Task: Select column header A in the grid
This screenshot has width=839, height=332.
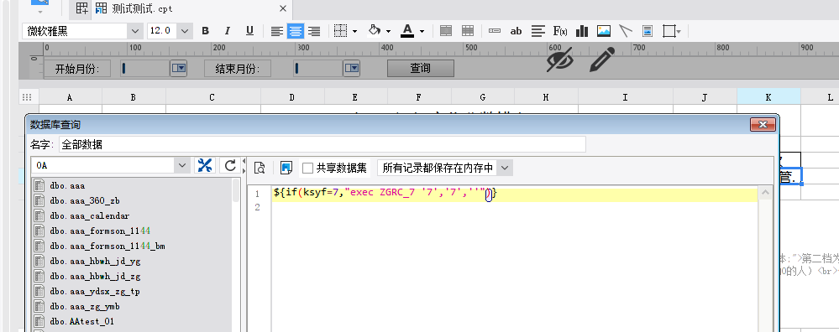Action: (x=70, y=96)
